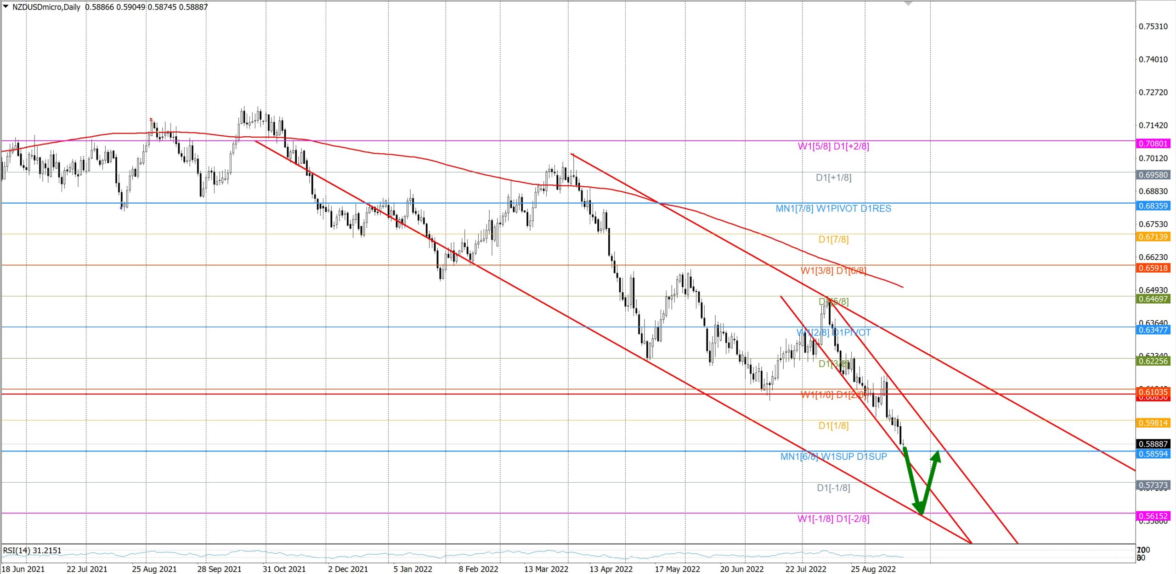Select the RSI(14) 31.2151 indicator label

pyautogui.click(x=32, y=550)
